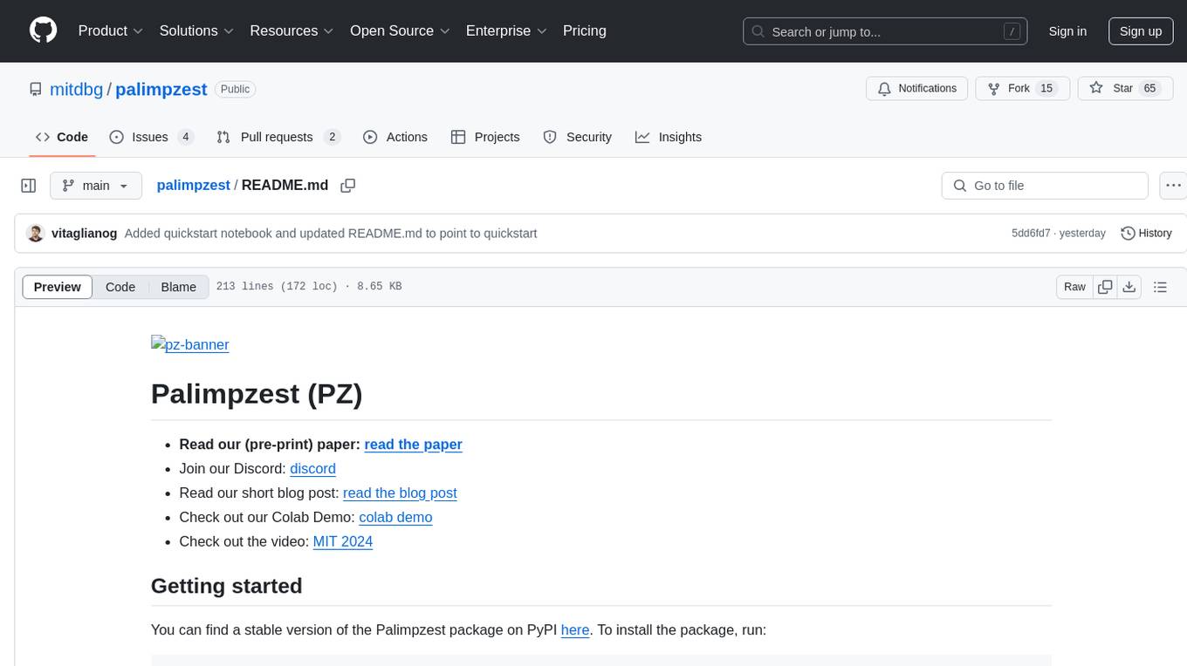
Task: Open the Projects tab
Action: (x=485, y=137)
